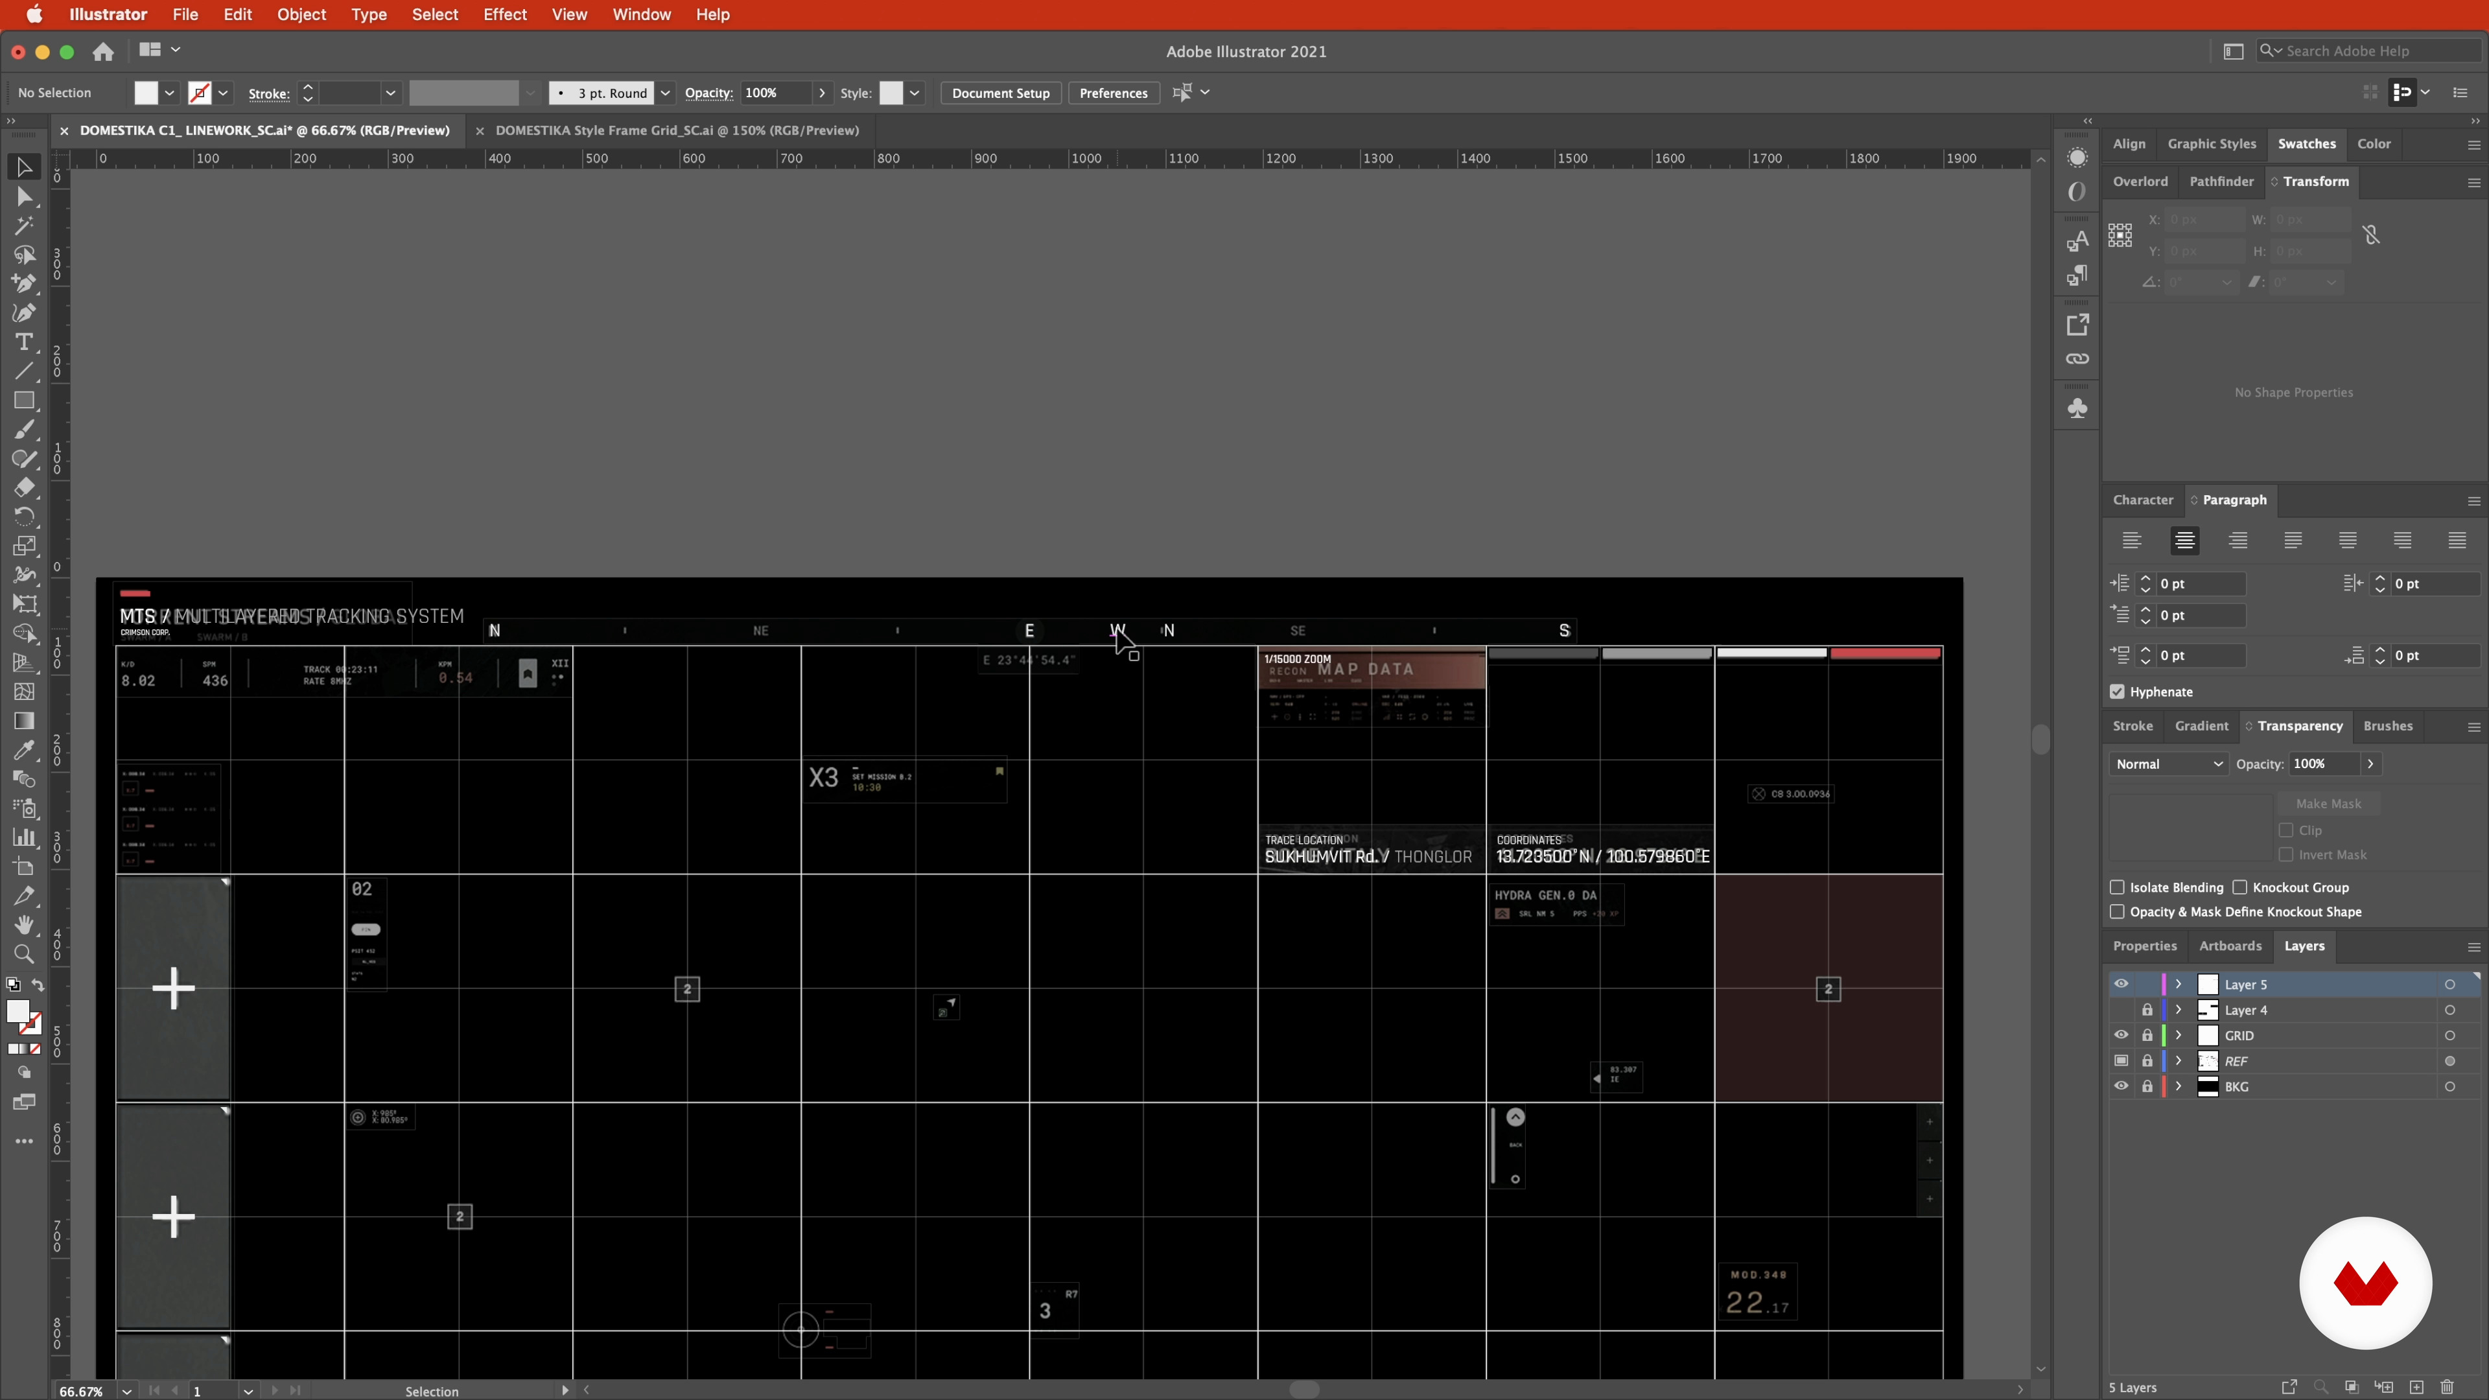Select the Type tool

[24, 342]
